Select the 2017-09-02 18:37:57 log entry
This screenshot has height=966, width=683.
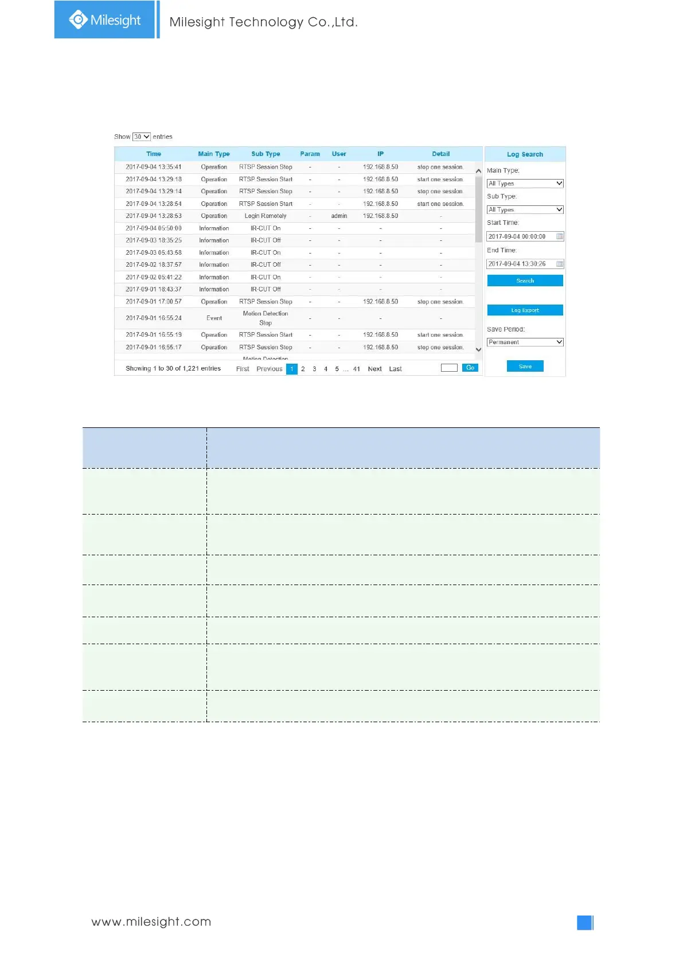[295, 265]
